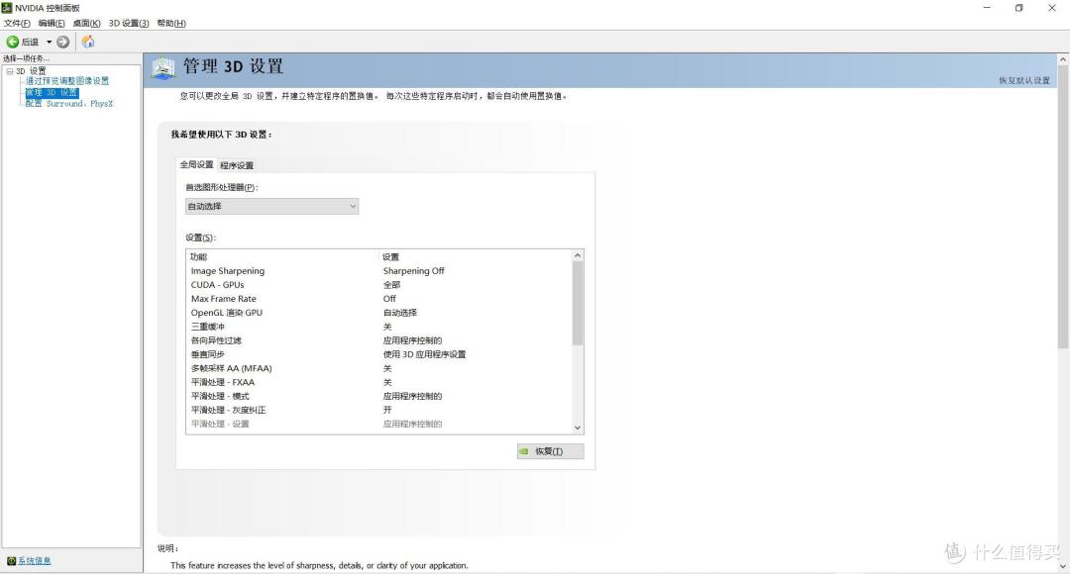The width and height of the screenshot is (1070, 574).
Task: Click the 设置 column header
Action: [x=475, y=257]
